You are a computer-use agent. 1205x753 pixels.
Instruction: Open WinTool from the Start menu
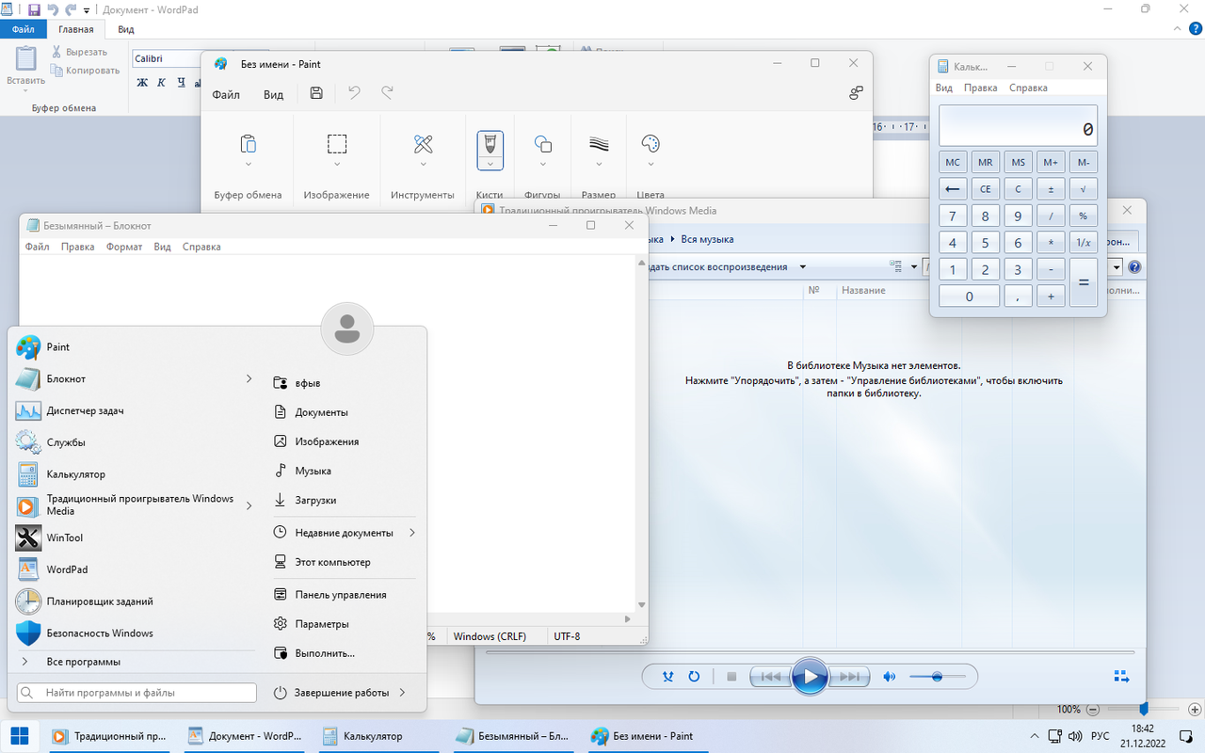(x=64, y=537)
